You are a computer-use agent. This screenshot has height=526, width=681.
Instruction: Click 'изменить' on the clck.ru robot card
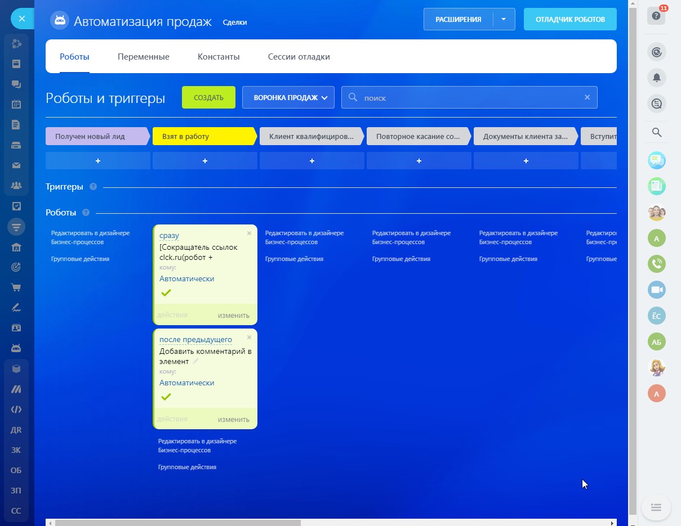[x=234, y=315]
